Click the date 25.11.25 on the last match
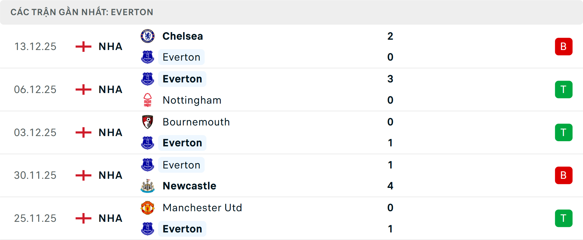This screenshot has height=240, width=583. click(35, 218)
